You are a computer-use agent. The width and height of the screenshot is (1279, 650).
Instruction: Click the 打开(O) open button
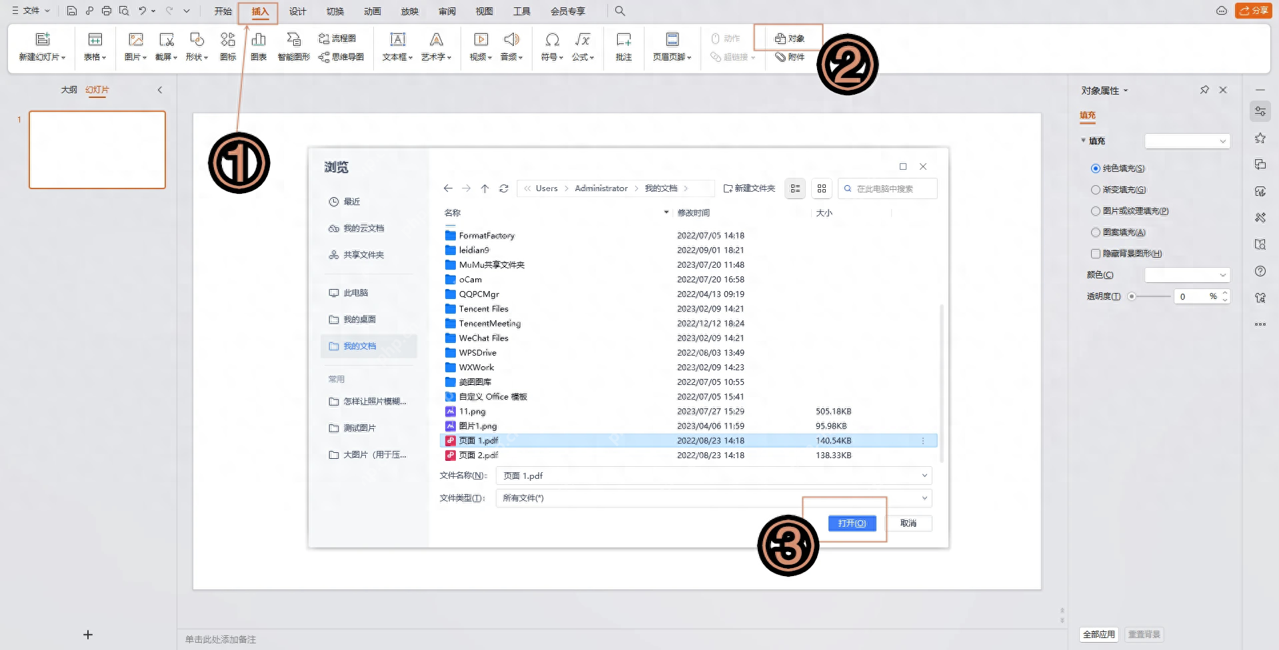[x=852, y=523]
